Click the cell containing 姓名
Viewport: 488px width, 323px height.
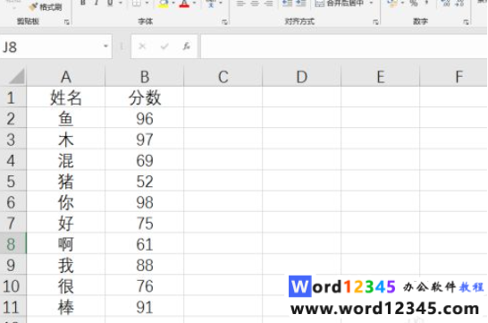pos(66,98)
